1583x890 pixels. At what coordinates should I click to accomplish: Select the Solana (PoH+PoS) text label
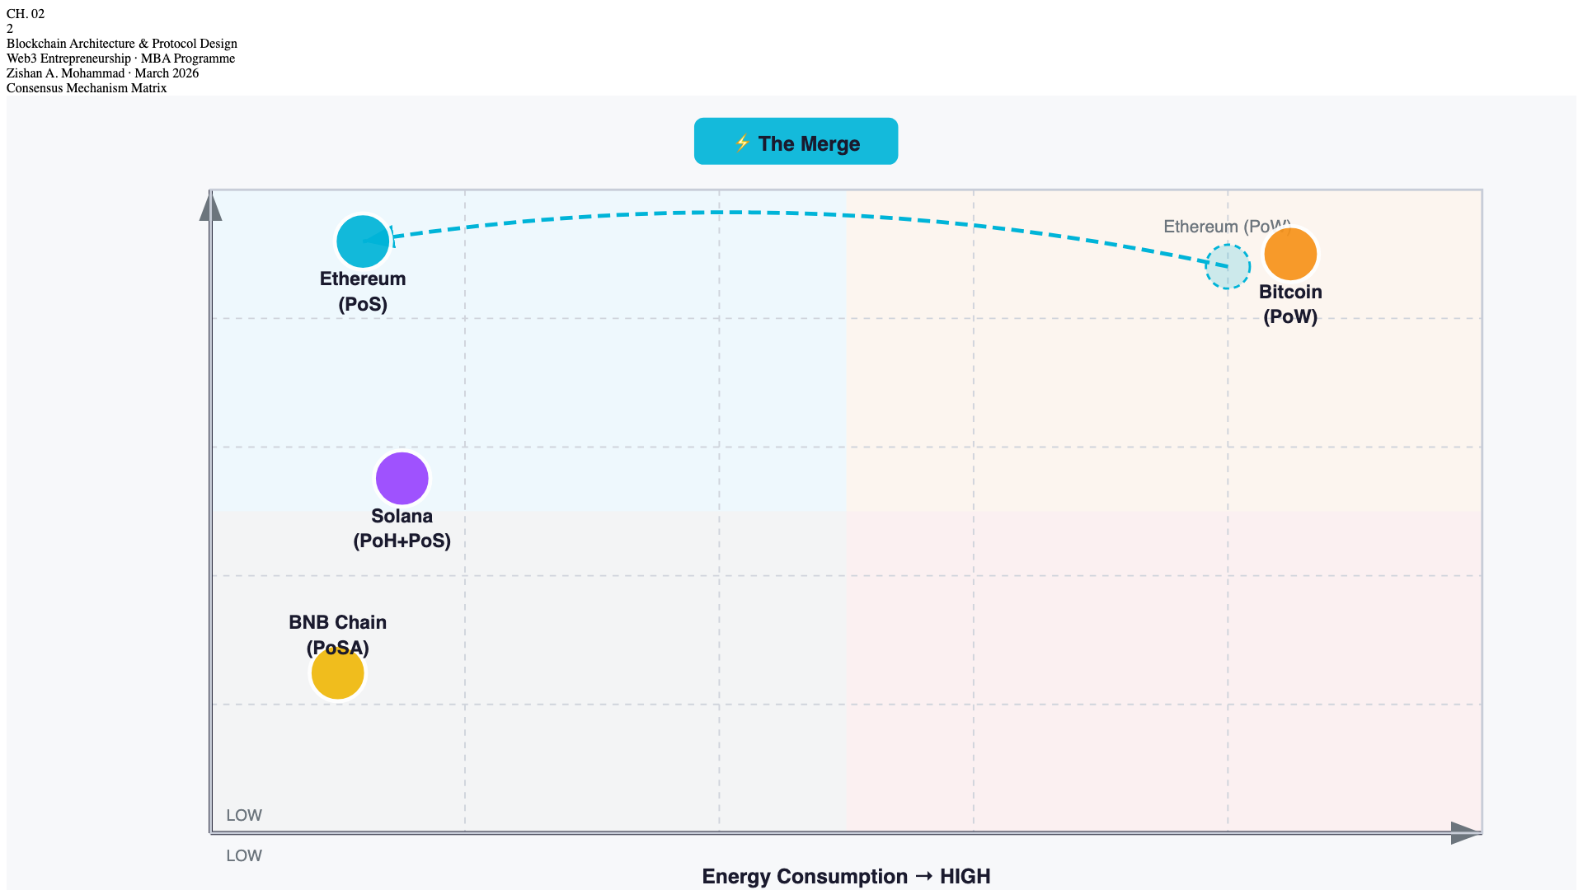point(402,528)
